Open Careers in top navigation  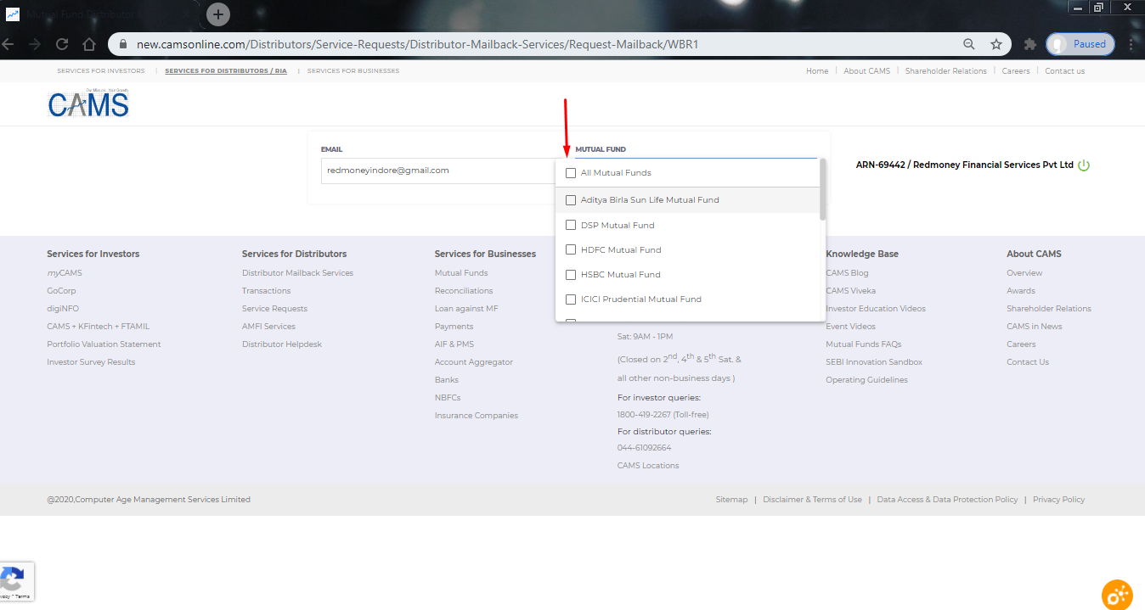[x=1016, y=71]
